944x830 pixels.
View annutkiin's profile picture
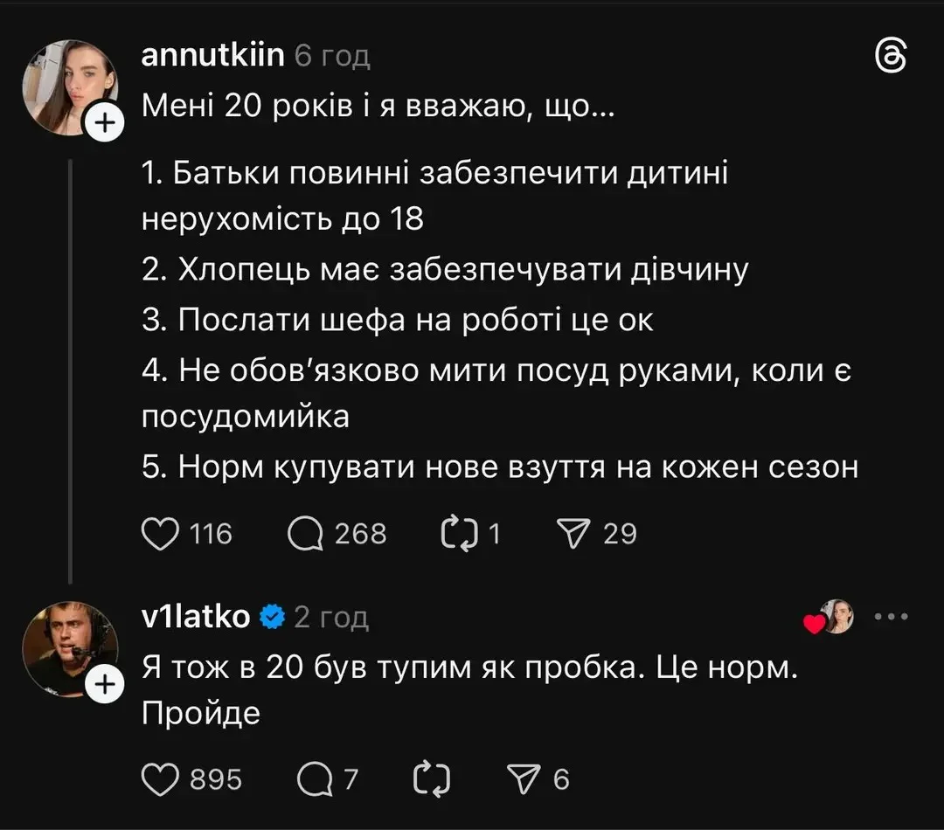(x=70, y=86)
